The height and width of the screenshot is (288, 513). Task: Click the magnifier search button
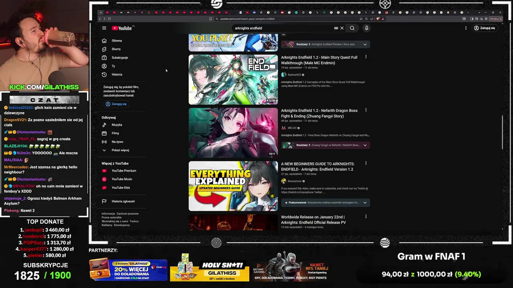pyautogui.click(x=352, y=28)
